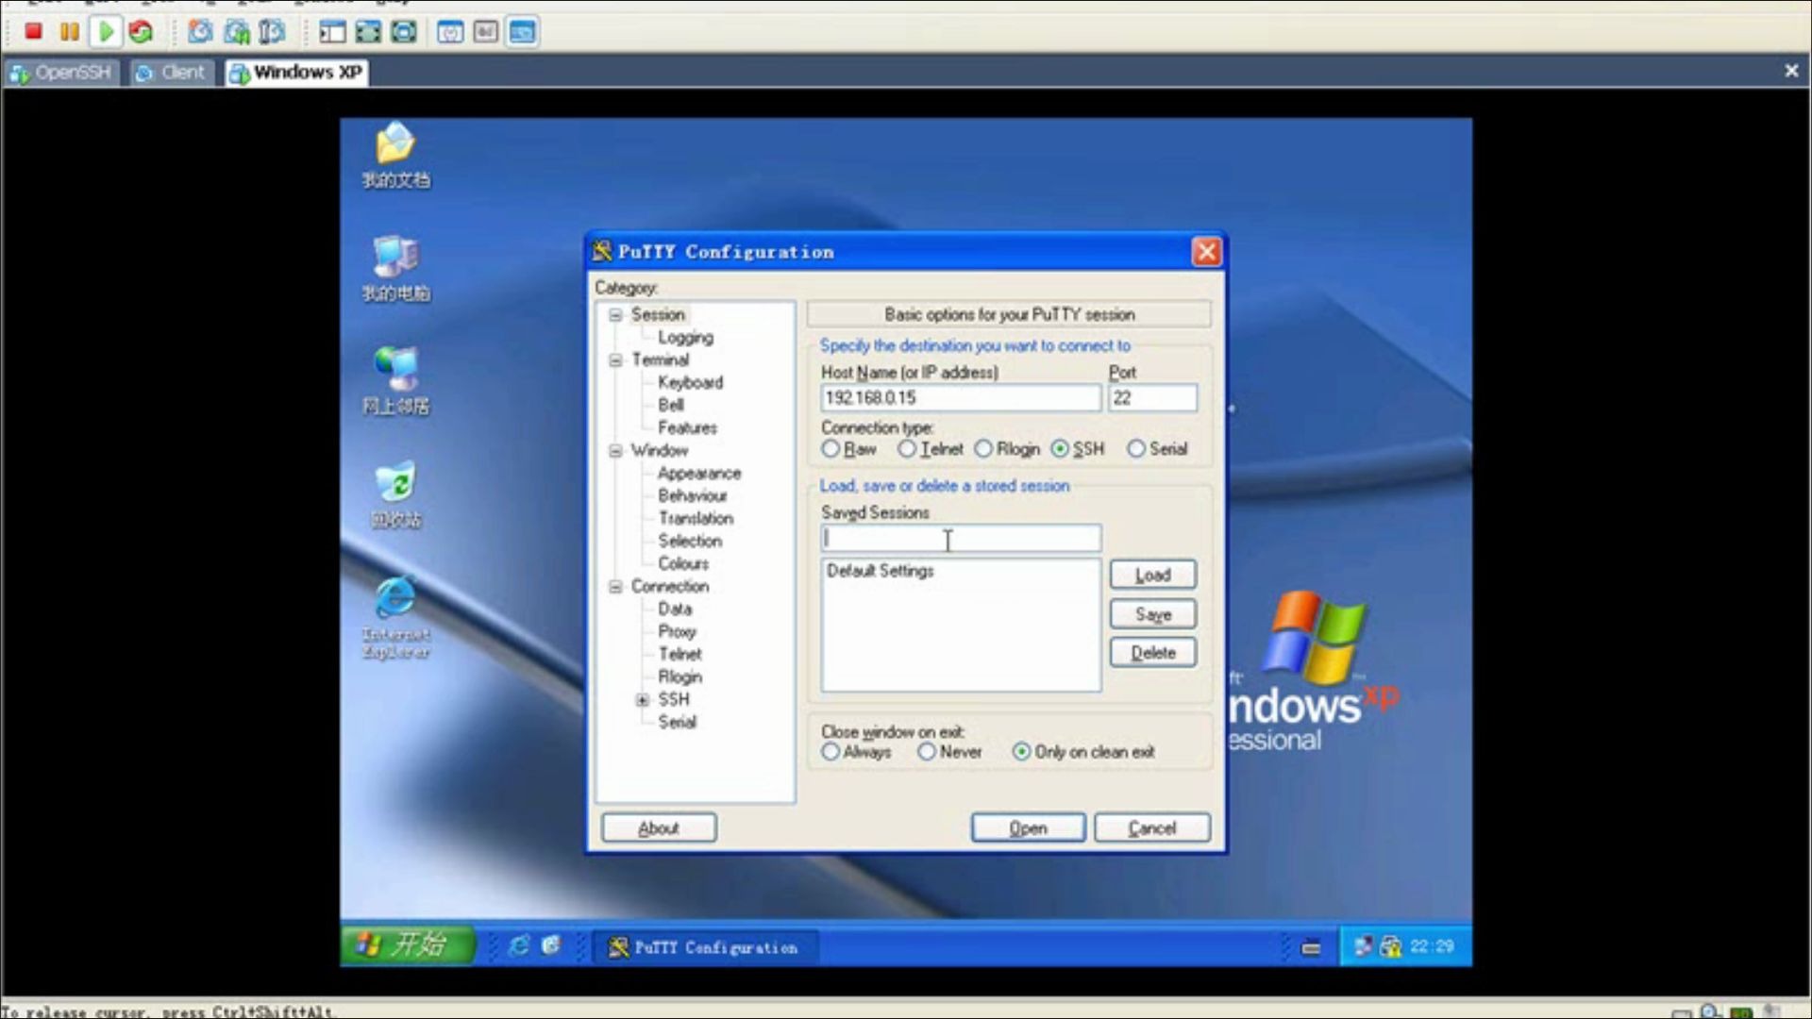
Task: Click the red stop VM toolbar icon
Action: 33,31
